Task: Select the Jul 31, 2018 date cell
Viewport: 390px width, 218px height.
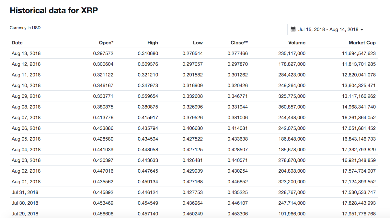Action: (x=25, y=192)
